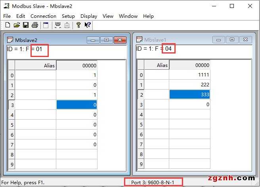The width and height of the screenshot is (260, 187).
Task: Click the 00000 column header in Mbslave1
Action: (189, 65)
